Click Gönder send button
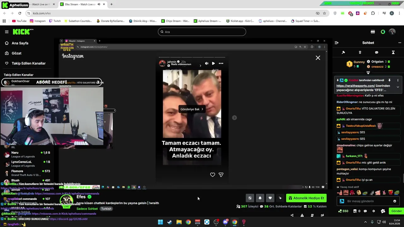Screen dimensions: 404x227 pos(396,211)
